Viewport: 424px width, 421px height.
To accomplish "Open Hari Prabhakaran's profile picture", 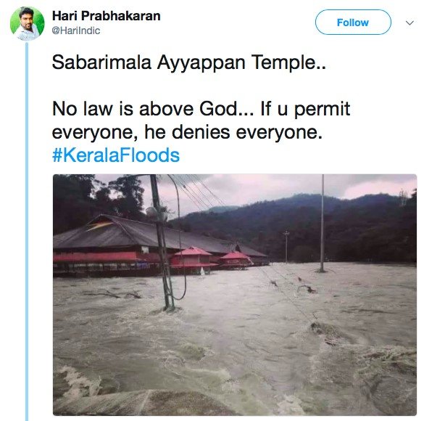I will pos(27,23).
